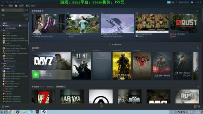The height and width of the screenshot is (114, 203).
Task: Open 7 Days to Die tile
Action: 43,97
